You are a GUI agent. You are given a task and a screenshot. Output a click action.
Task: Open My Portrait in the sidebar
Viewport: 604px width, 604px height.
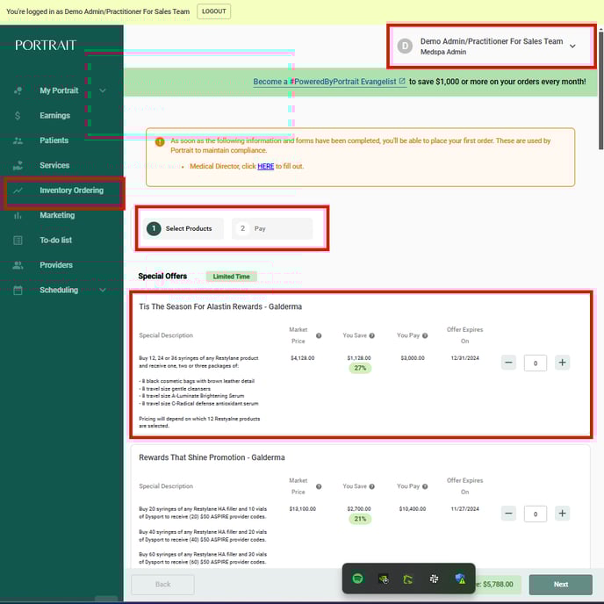pyautogui.click(x=59, y=90)
